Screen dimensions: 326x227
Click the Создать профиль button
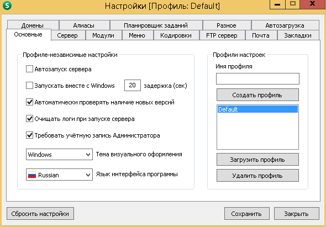tap(257, 95)
